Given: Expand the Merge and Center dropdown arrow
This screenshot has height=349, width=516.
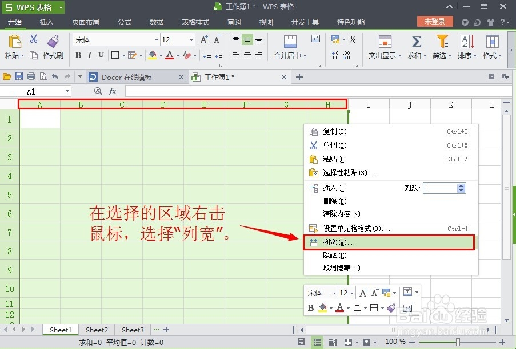Looking at the screenshot, I should tap(305, 56).
